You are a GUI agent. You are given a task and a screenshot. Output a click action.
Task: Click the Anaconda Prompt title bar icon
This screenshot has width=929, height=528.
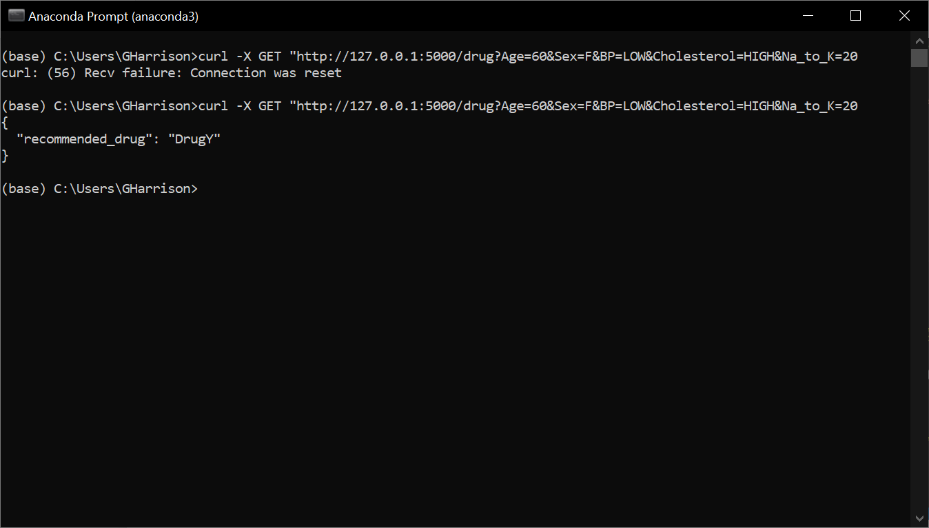pos(16,16)
